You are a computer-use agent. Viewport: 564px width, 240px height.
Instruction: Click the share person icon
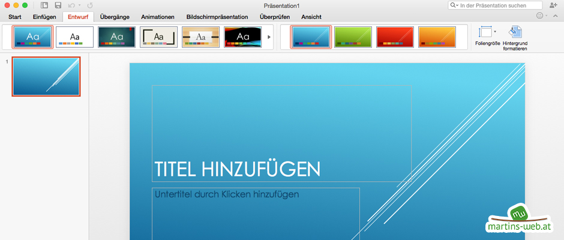tap(553, 5)
